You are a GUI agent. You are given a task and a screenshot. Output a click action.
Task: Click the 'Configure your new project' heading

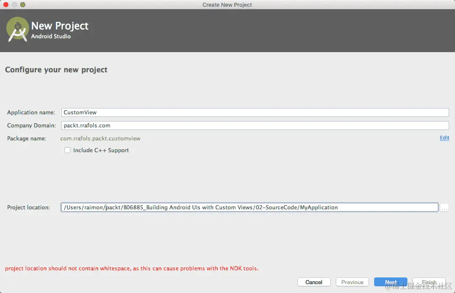(x=56, y=70)
